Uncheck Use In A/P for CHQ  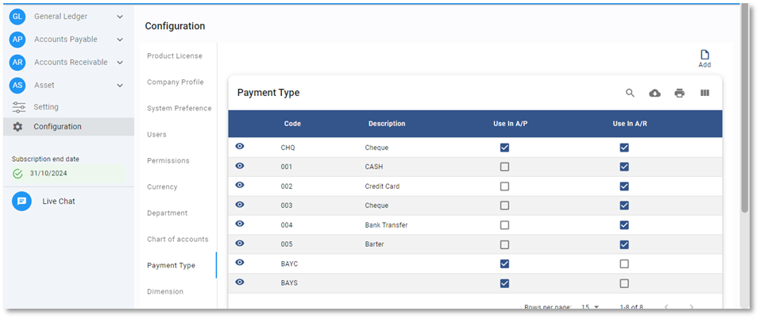(504, 148)
